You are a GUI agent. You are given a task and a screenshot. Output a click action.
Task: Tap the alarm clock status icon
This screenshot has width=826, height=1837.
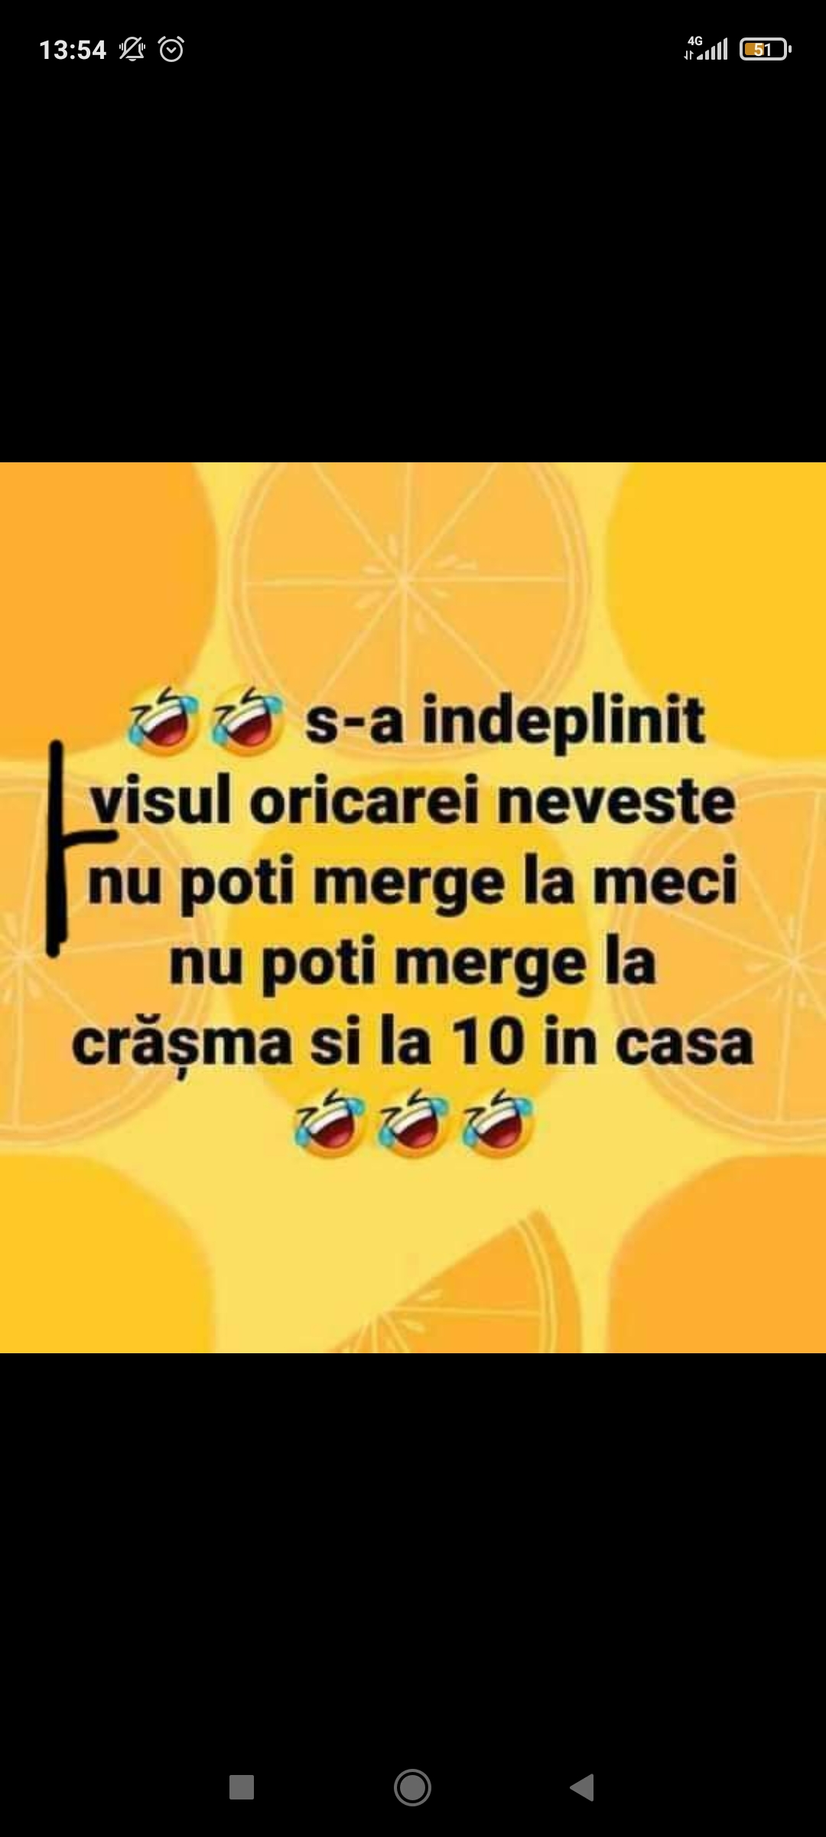tap(171, 50)
